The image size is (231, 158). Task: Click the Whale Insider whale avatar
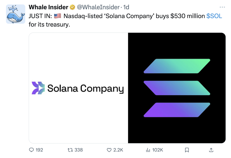click(x=15, y=14)
